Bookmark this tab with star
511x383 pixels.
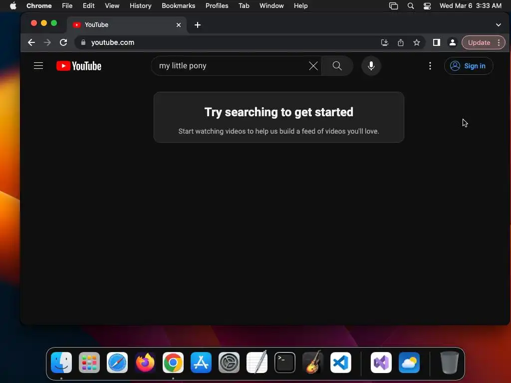pyautogui.click(x=417, y=42)
